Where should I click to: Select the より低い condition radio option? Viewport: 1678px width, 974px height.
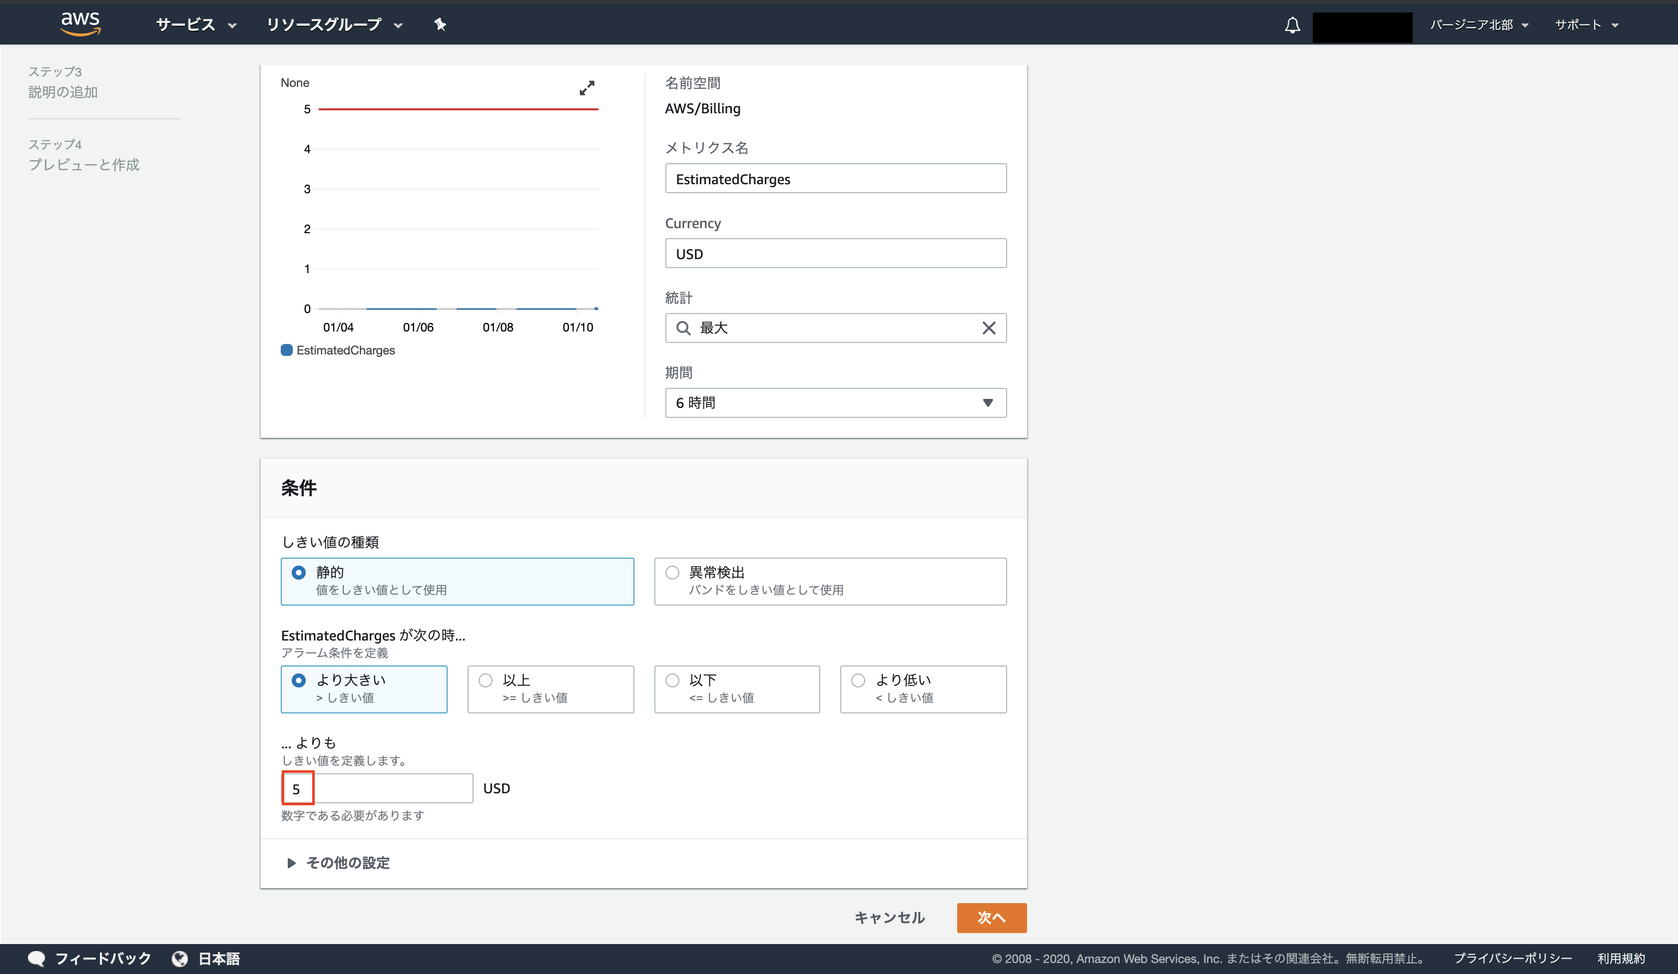[x=858, y=680]
